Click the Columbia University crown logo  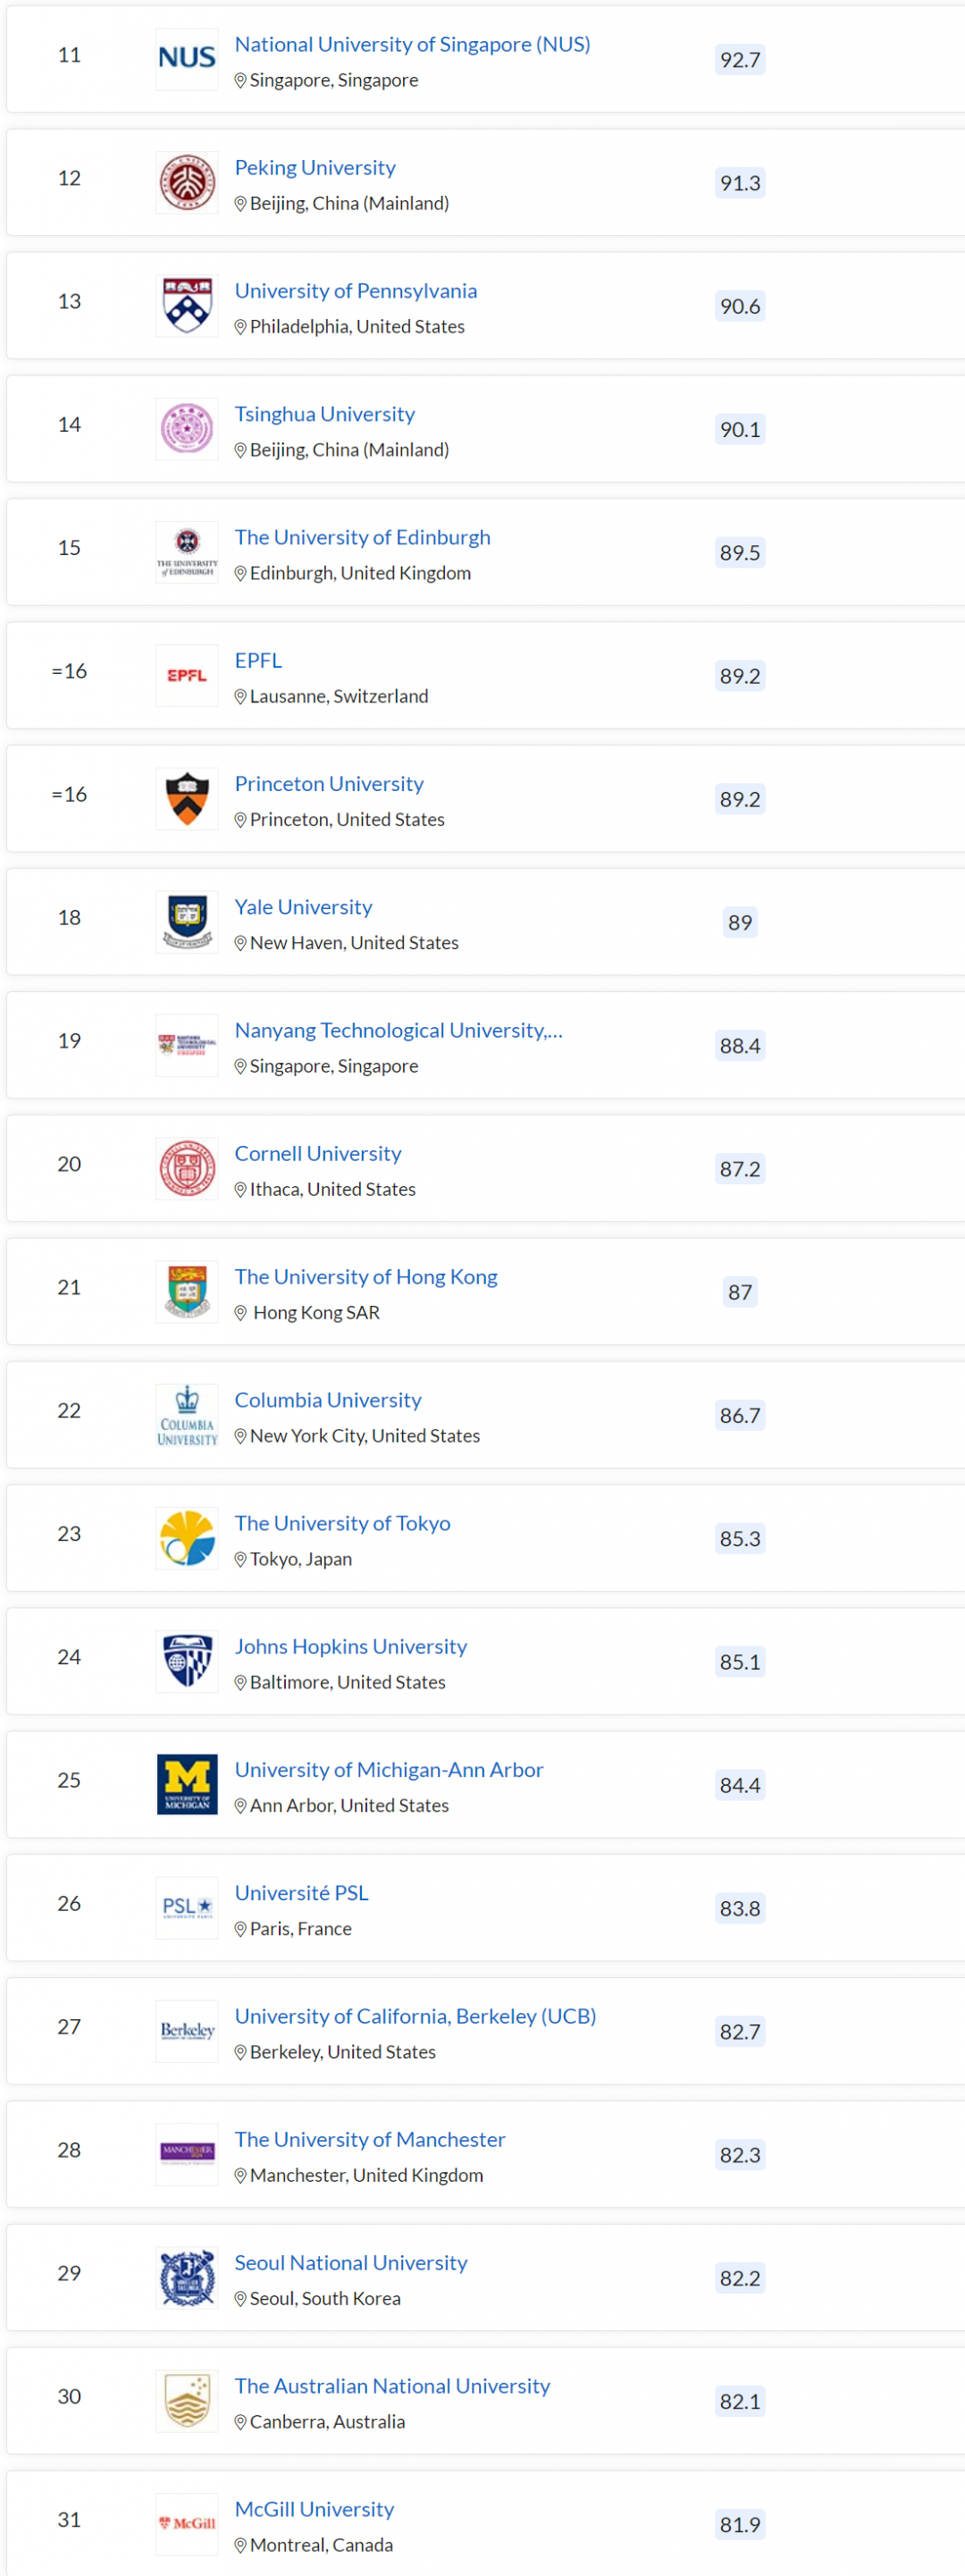coord(187,1415)
